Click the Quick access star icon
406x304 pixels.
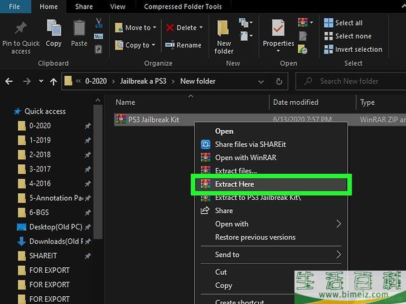click(x=17, y=111)
